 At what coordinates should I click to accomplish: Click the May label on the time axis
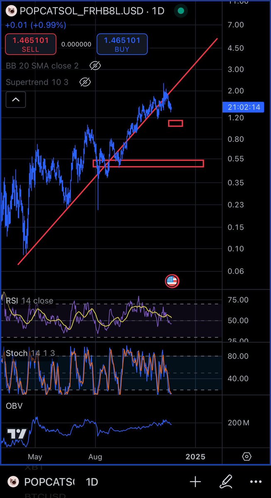pos(35,456)
